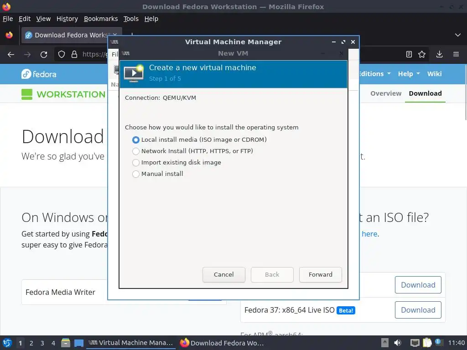The width and height of the screenshot is (467, 350).
Task: Download the Fedora 37 x86_64 Live ISO Beta
Action: coord(418,310)
